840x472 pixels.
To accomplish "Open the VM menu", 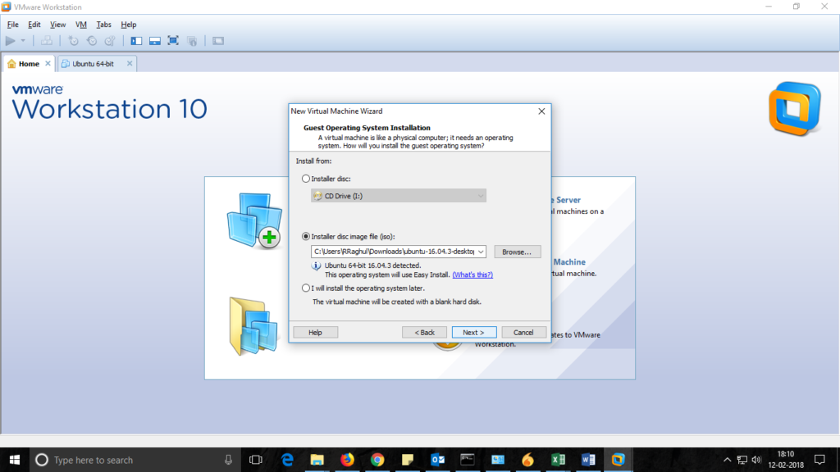I will coord(81,25).
